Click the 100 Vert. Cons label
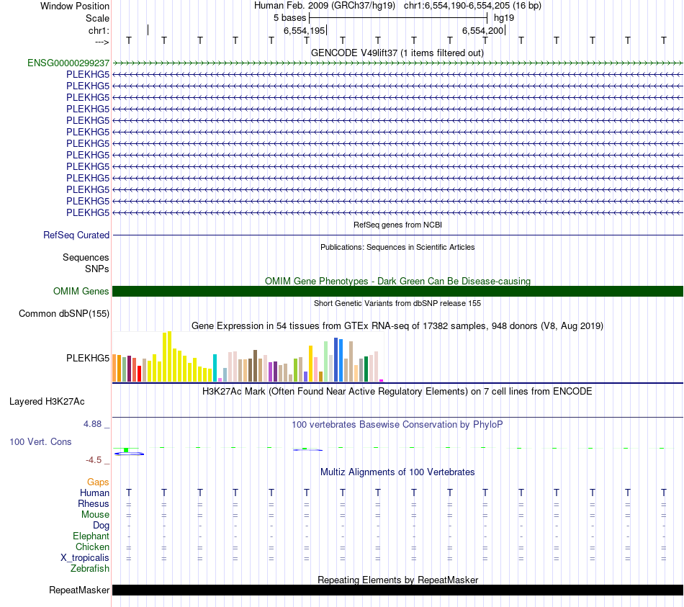Viewport: 684px width, 607px height. click(x=40, y=441)
